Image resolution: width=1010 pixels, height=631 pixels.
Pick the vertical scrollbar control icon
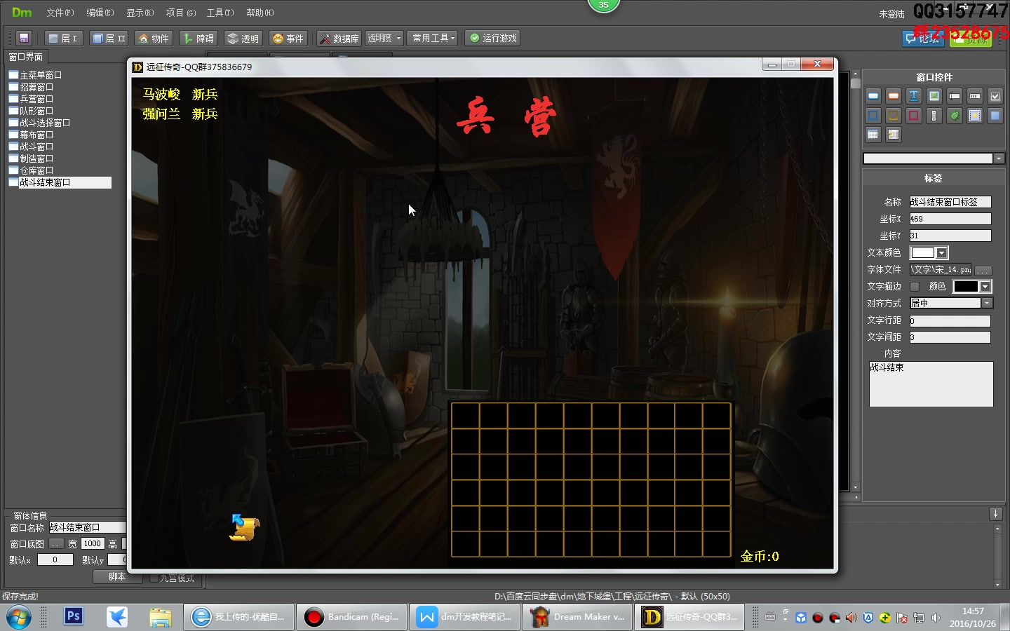934,116
